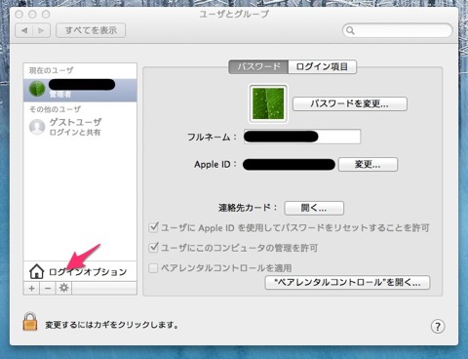Add a user with the plus button

31,288
